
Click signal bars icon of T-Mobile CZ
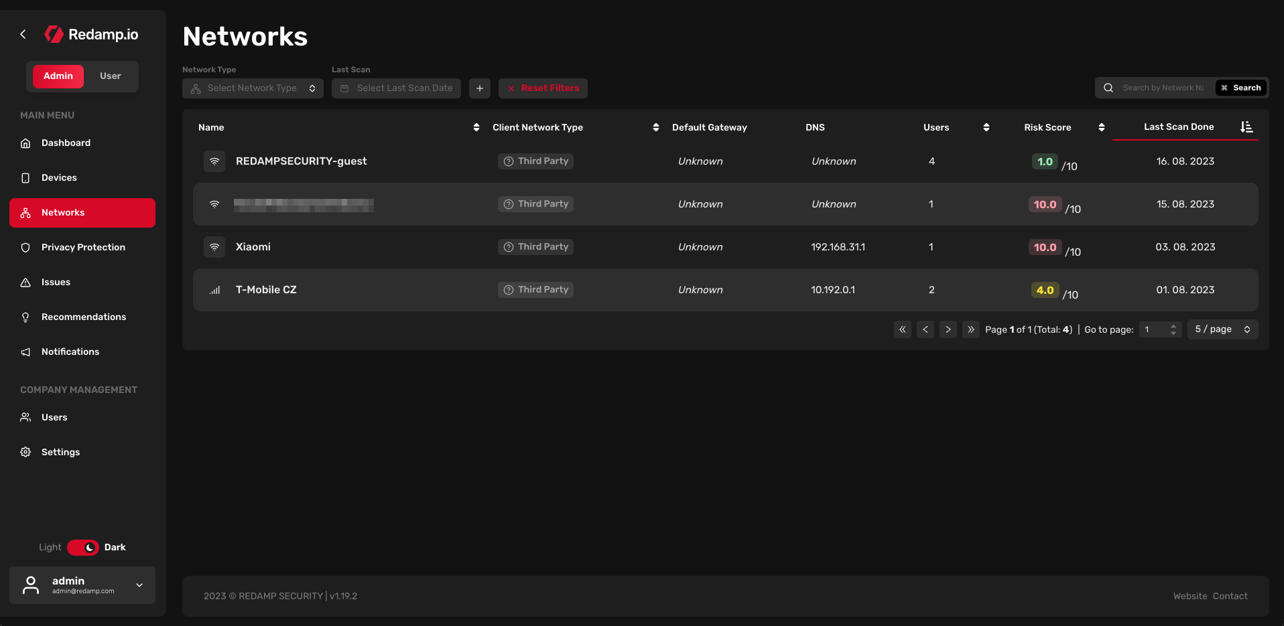(214, 290)
